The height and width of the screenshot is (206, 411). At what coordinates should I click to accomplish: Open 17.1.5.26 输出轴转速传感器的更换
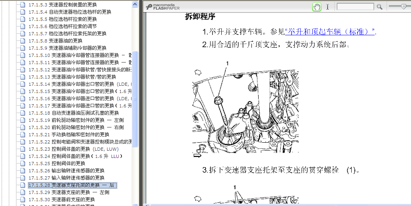(66, 171)
